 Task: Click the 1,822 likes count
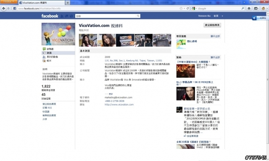(x=46, y=86)
